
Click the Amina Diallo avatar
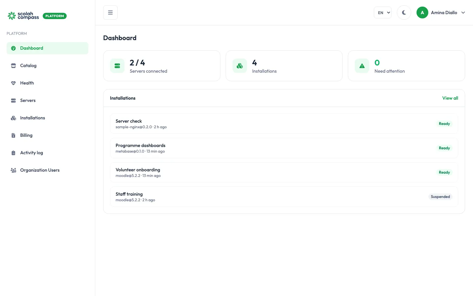[422, 12]
